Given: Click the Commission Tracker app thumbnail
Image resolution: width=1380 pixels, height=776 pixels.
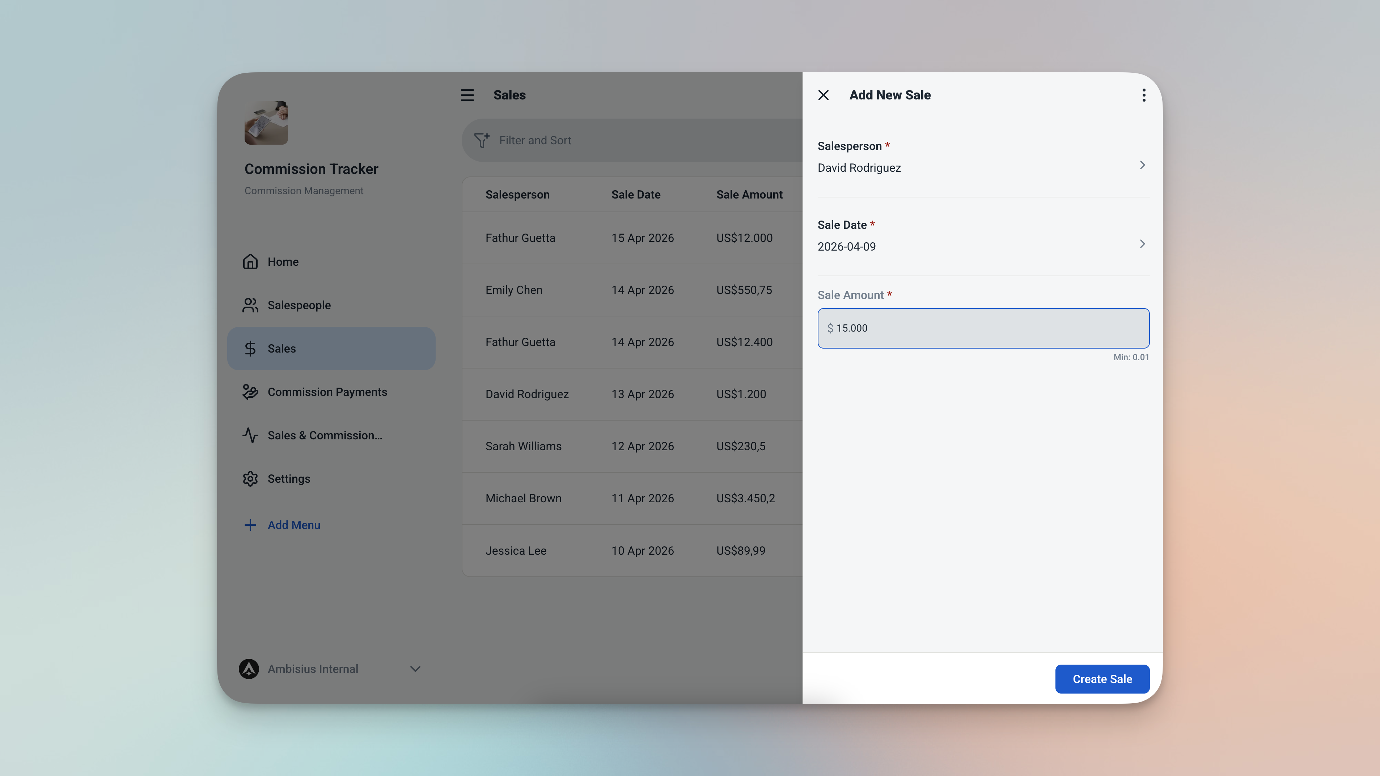Looking at the screenshot, I should (266, 123).
